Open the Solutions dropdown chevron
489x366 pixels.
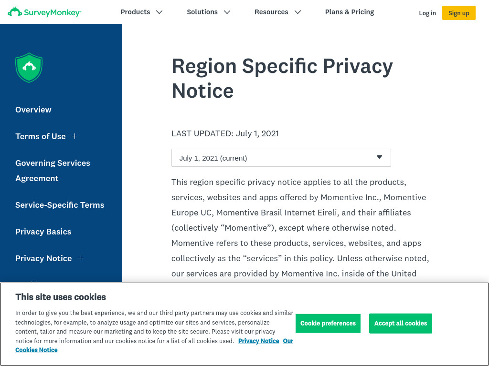click(x=227, y=12)
